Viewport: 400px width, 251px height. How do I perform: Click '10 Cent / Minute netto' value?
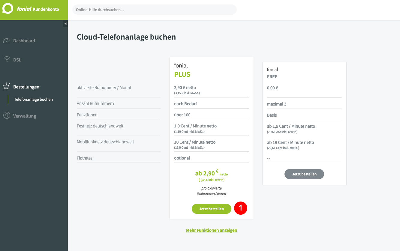195,142
